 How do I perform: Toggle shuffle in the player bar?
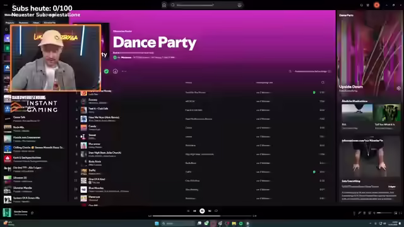tap(188, 211)
